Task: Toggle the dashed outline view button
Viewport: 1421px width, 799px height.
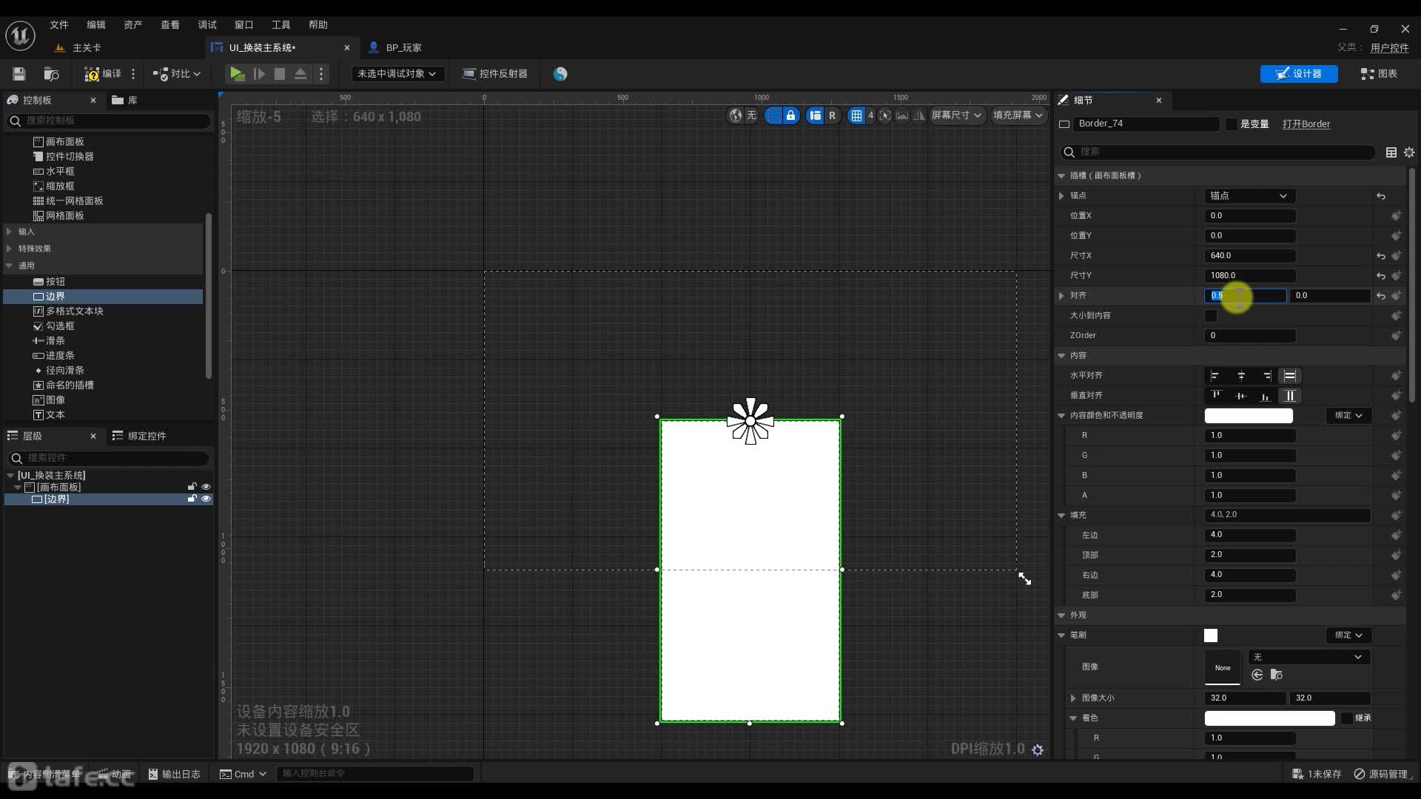Action: [x=773, y=115]
